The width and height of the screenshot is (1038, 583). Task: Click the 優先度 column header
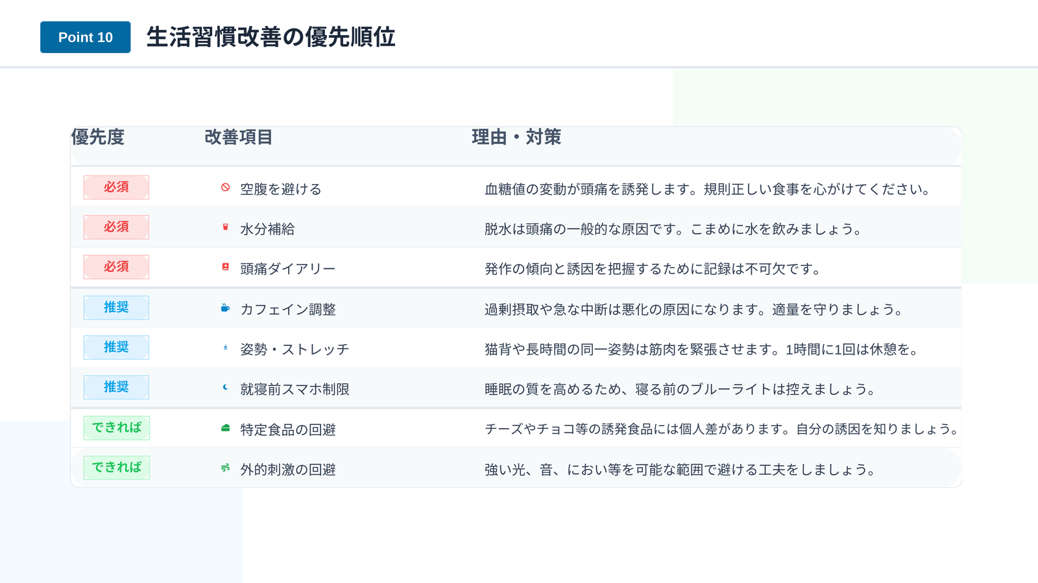click(97, 137)
